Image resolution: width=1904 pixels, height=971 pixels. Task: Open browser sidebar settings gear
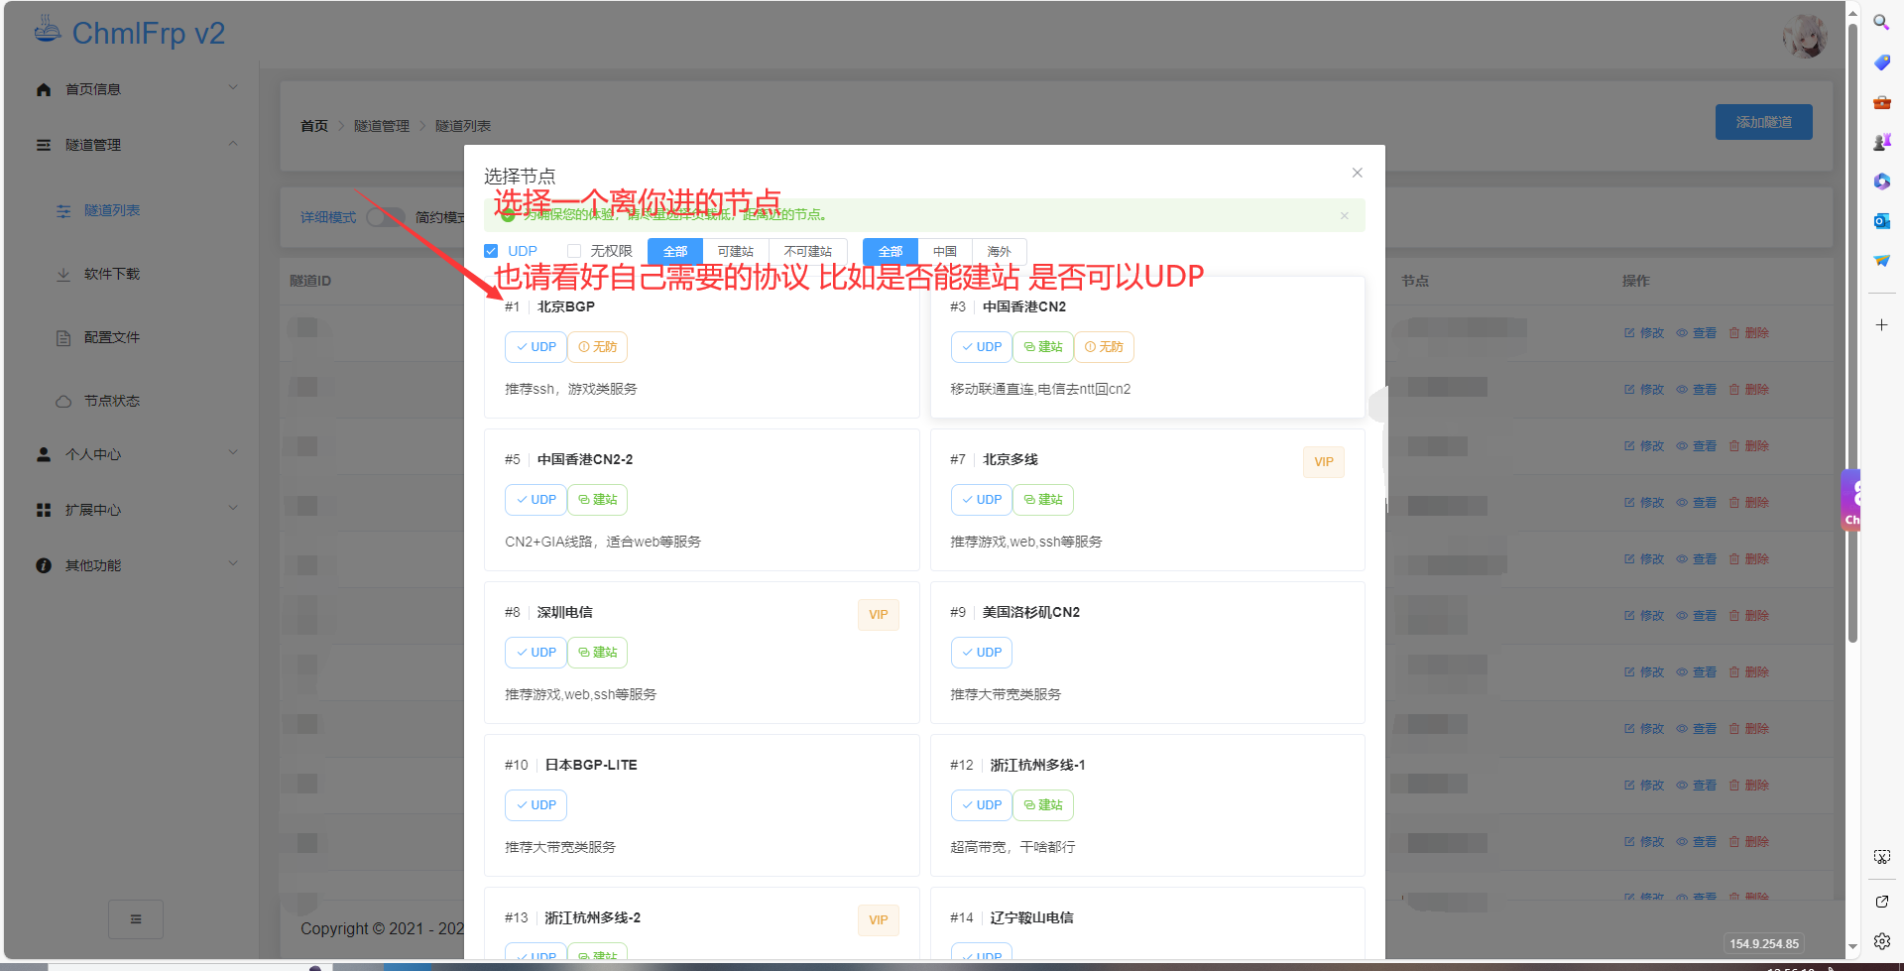click(1881, 940)
